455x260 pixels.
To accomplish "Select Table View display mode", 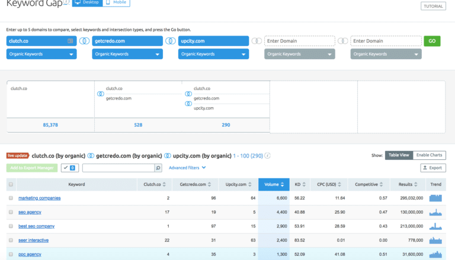I will (x=399, y=155).
